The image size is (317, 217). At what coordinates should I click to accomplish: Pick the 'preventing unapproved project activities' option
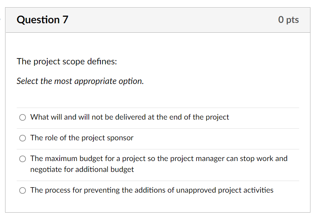22,190
